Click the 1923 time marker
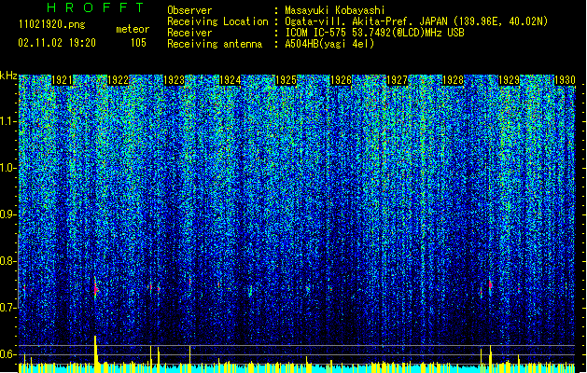 click(175, 80)
